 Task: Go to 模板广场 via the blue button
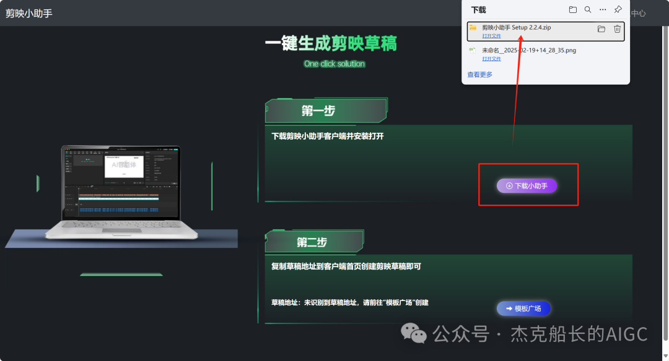[x=523, y=308]
